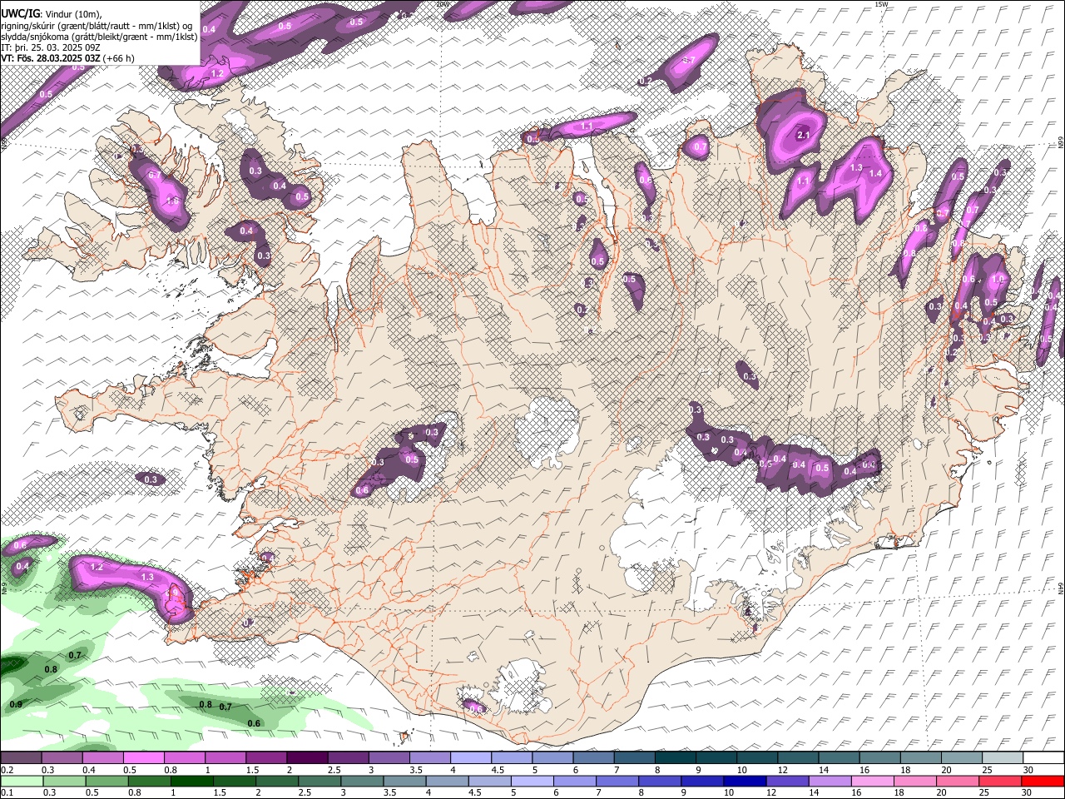Select the white 30 swatch ending upper legend

coord(1043,758)
